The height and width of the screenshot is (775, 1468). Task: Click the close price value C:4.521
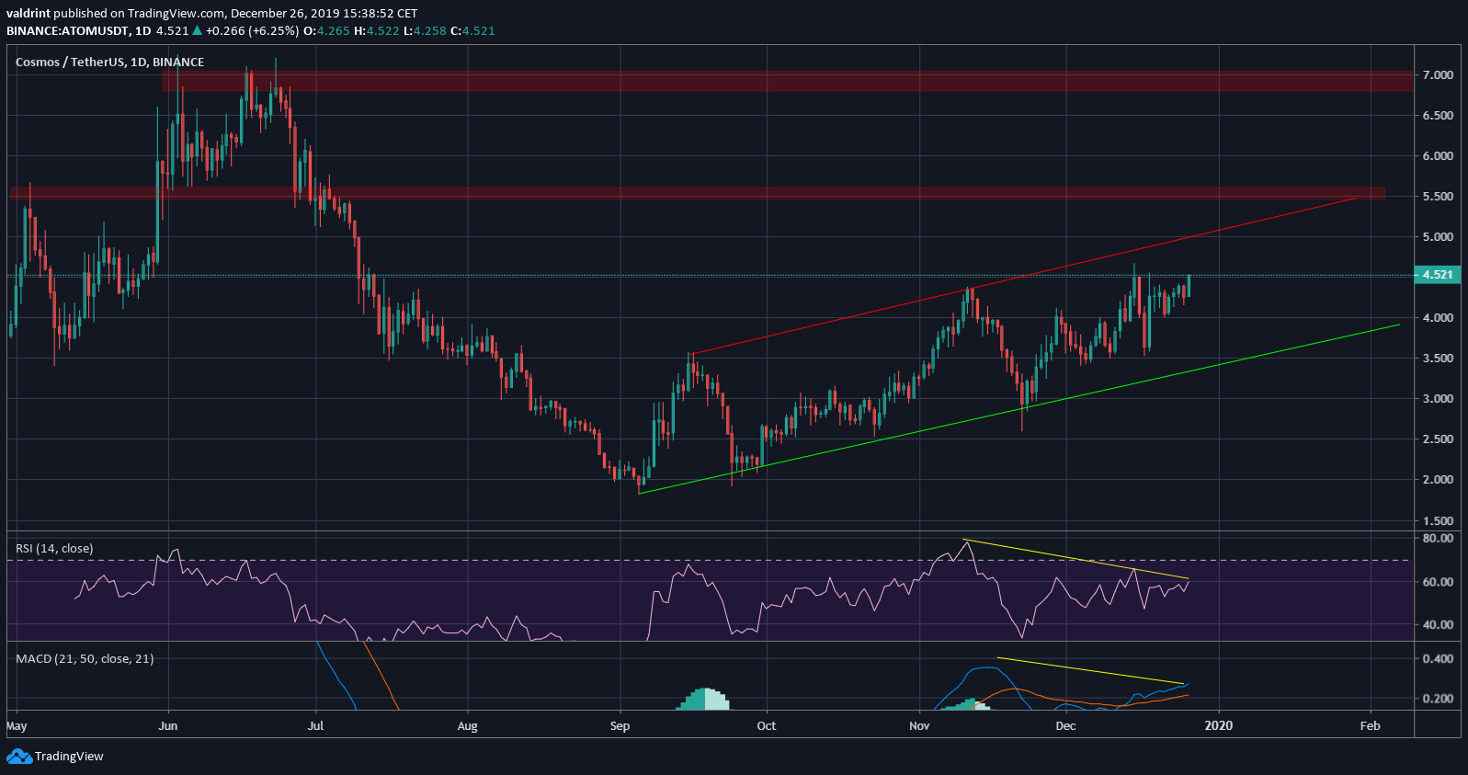pyautogui.click(x=472, y=30)
